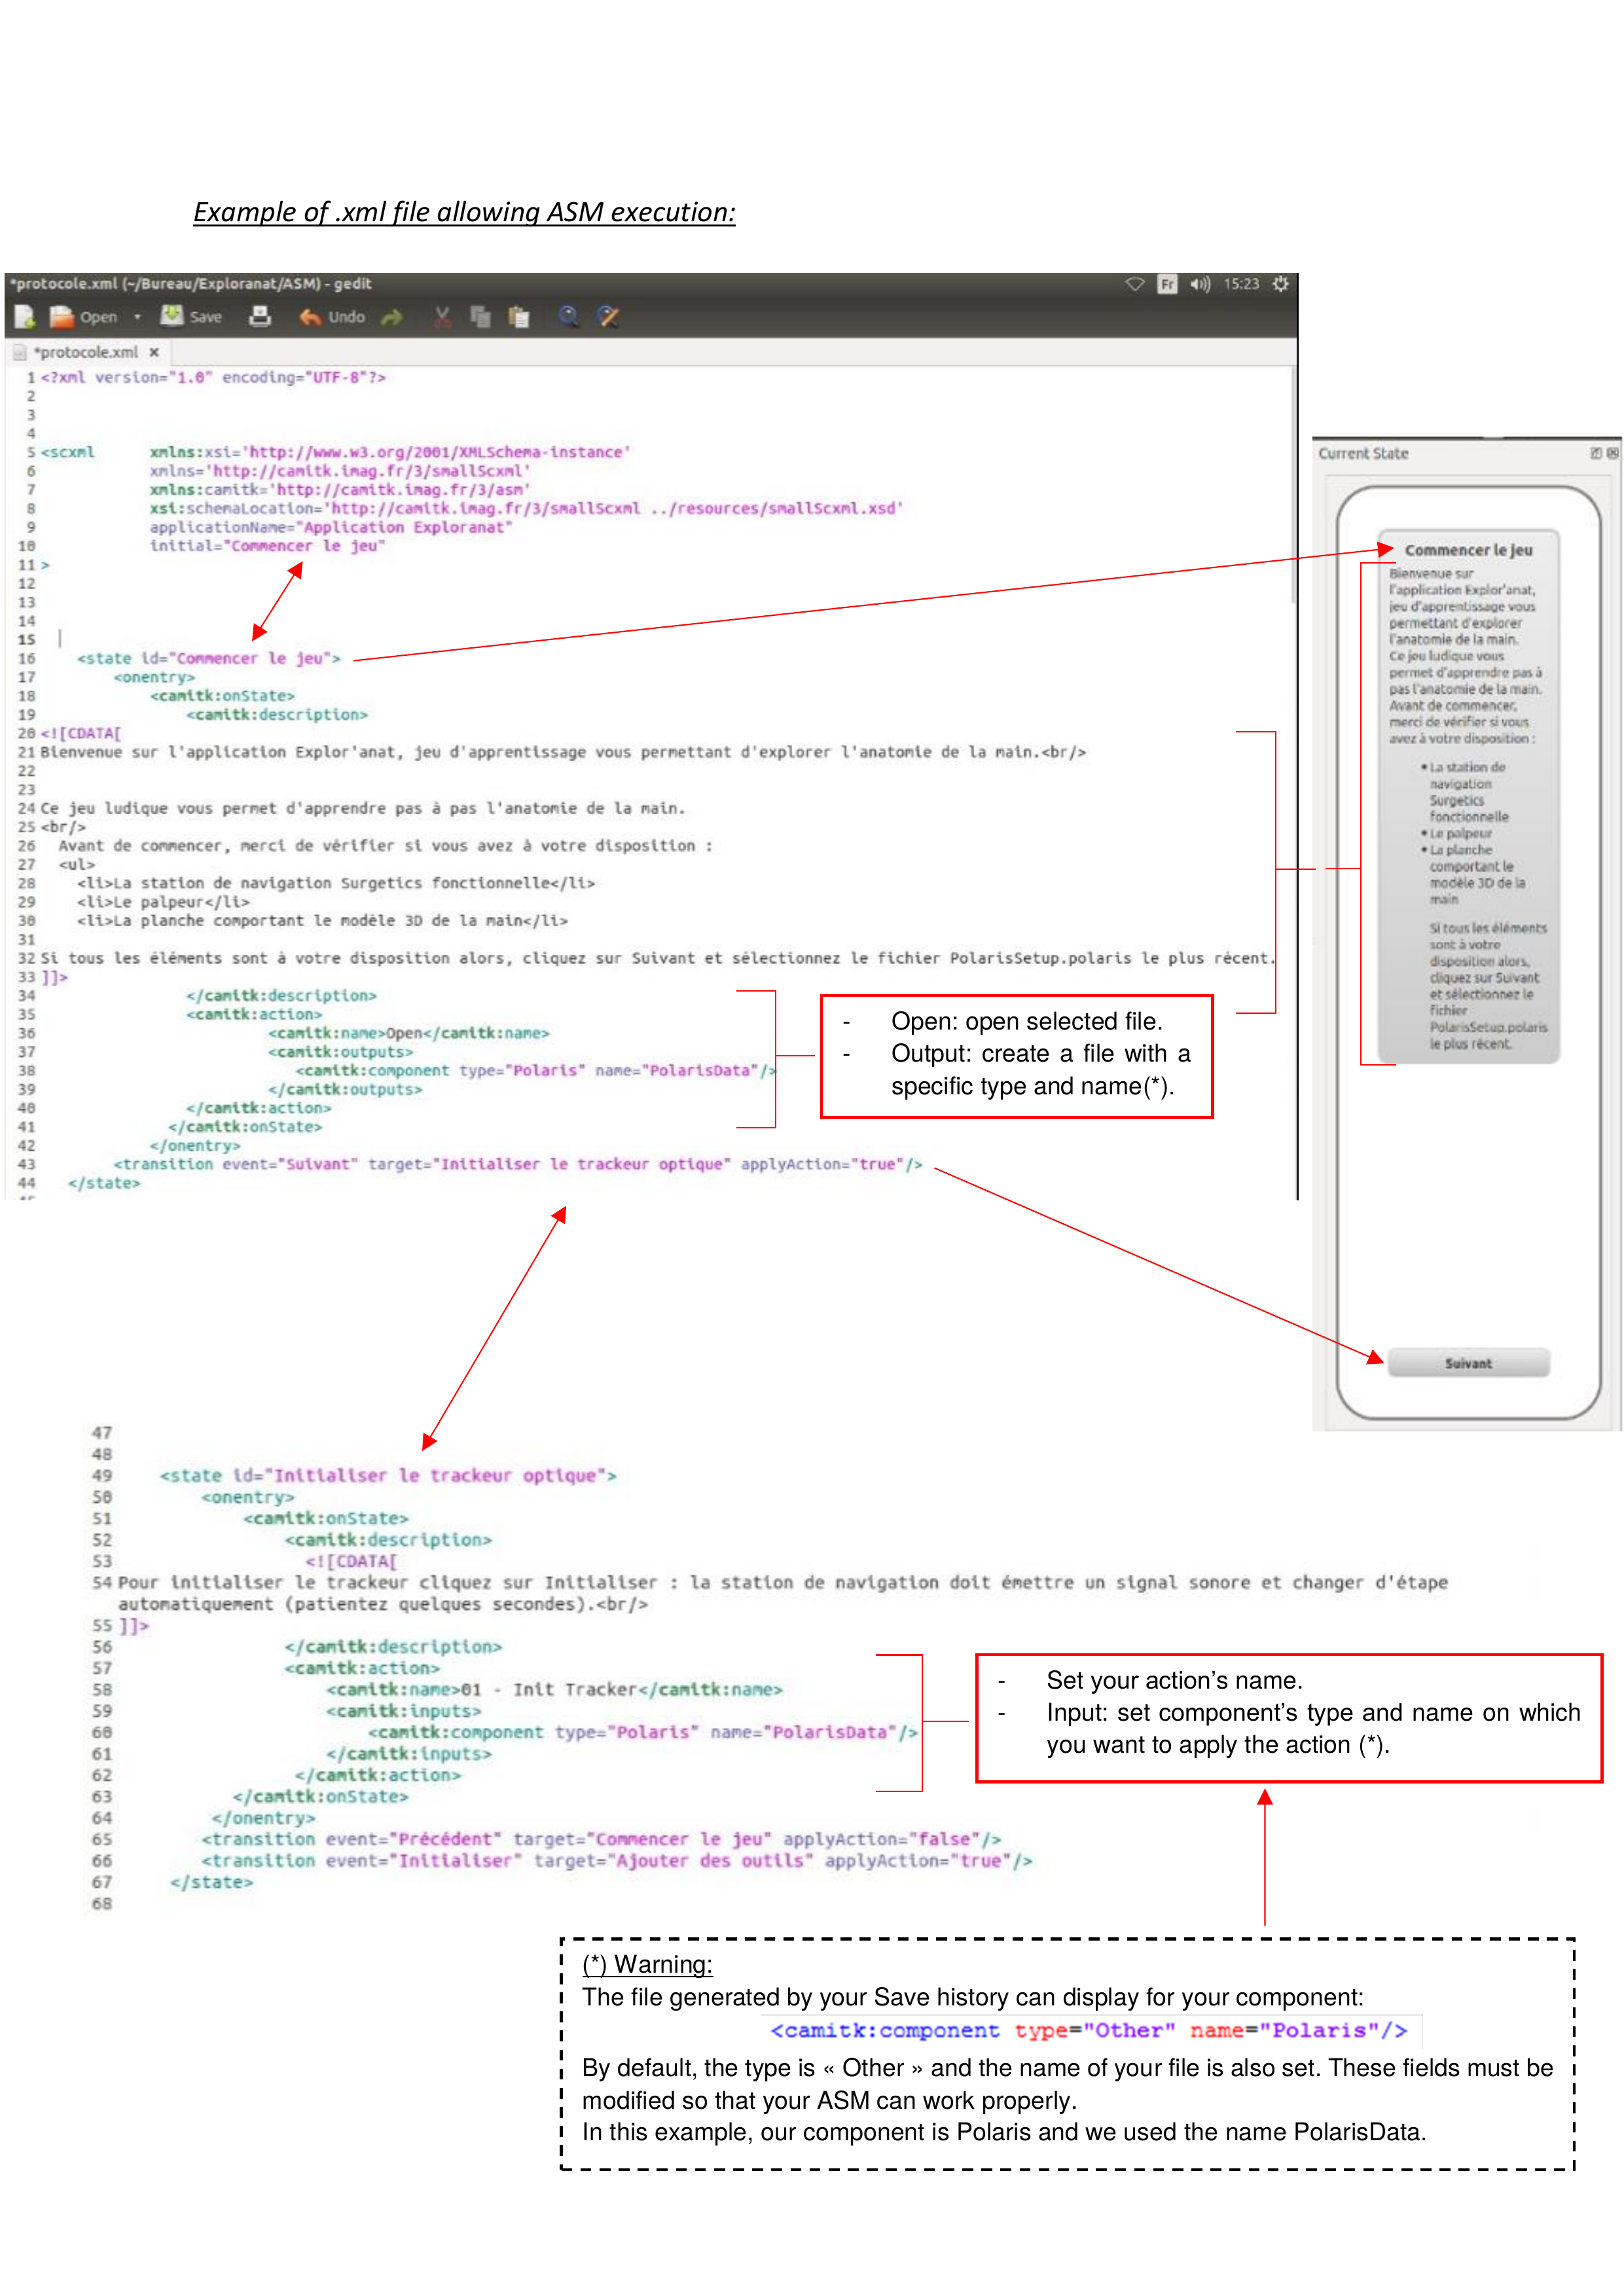
Task: Click the Copy icon in toolbar
Action: pos(481,317)
